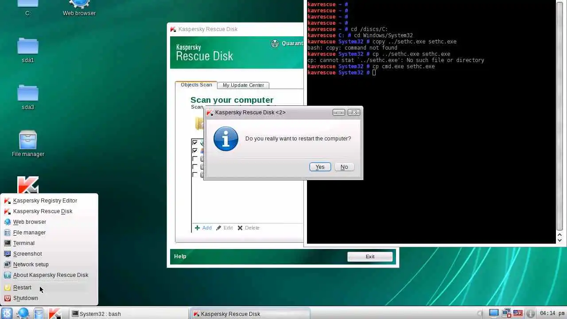Toggle the topmost checkbox in the scan objects list
The width and height of the screenshot is (567, 319).
point(195,143)
